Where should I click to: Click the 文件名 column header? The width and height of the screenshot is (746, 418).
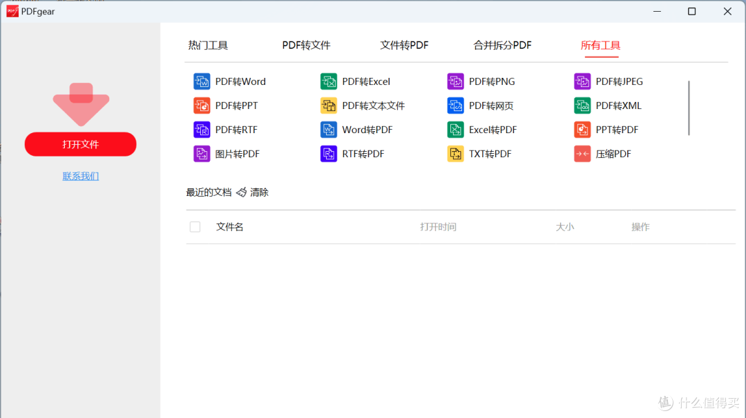(x=230, y=227)
